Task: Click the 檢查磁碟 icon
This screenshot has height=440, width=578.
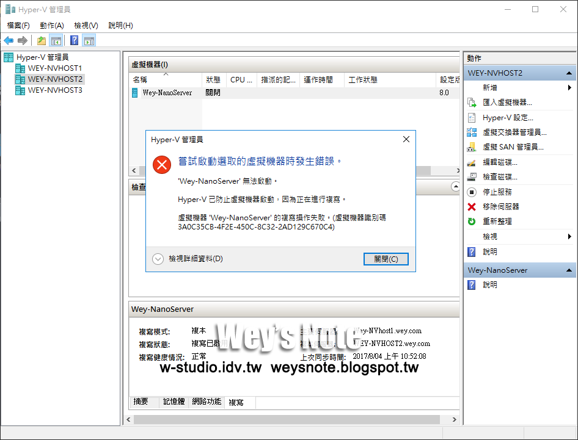Action: (472, 177)
